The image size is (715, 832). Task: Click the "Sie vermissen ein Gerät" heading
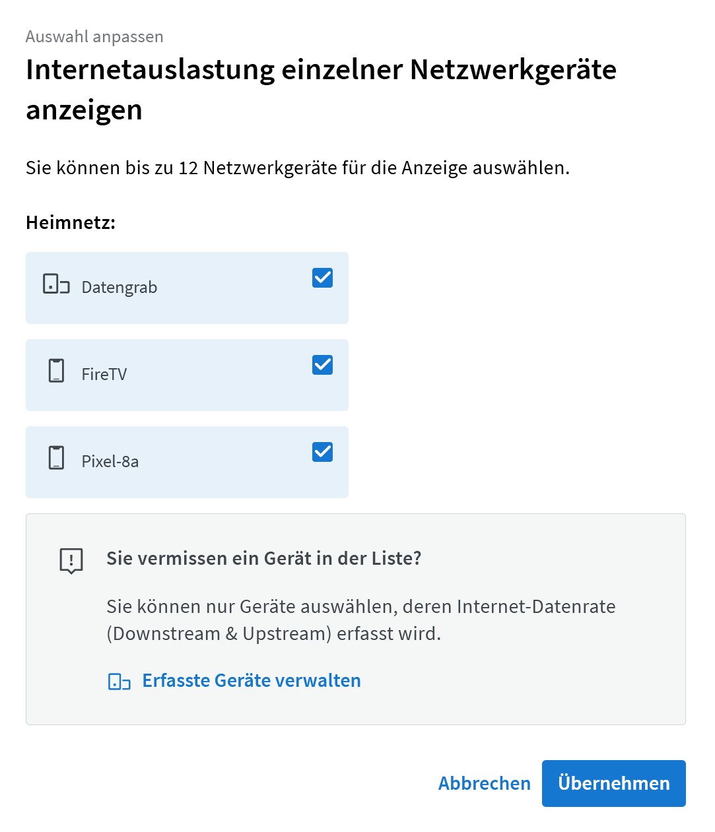tap(263, 559)
